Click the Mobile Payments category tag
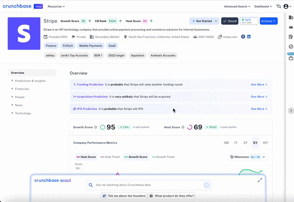294x202 pixels. tap(91, 46)
